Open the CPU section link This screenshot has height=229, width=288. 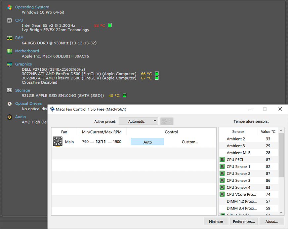pyautogui.click(x=19, y=20)
